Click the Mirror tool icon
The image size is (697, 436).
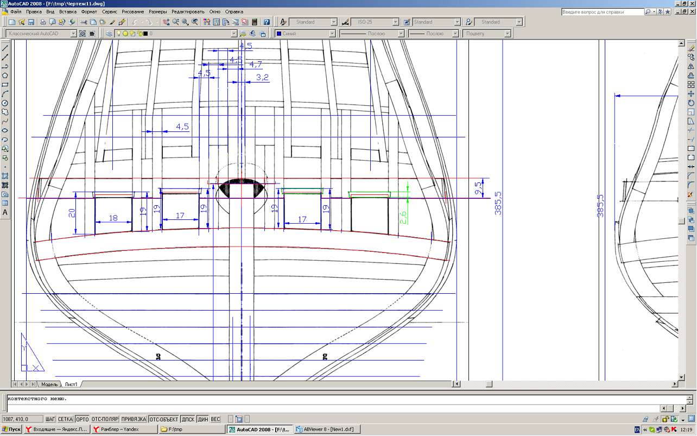click(691, 66)
